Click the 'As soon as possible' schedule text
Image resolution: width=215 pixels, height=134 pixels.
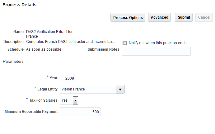(44, 49)
